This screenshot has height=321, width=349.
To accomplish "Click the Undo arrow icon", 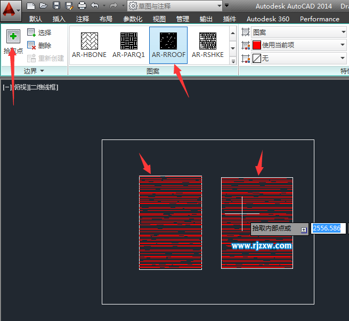I will pyautogui.click(x=95, y=5).
